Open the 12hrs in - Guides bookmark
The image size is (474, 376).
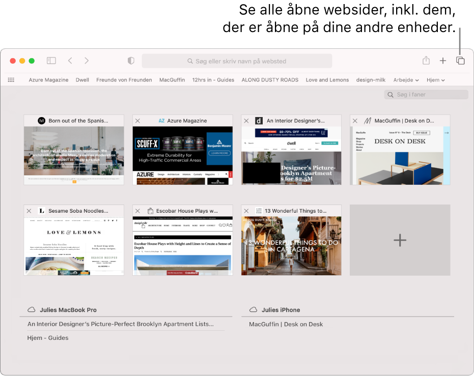pos(213,80)
